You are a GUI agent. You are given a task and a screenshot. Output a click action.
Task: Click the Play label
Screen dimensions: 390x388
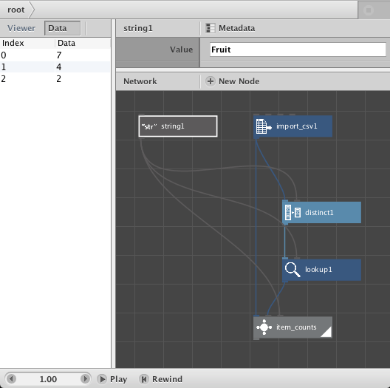[x=118, y=379]
